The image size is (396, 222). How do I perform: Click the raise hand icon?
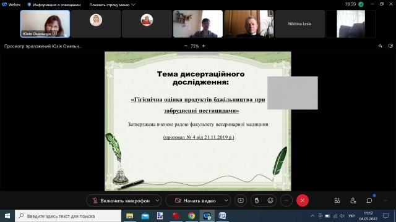coord(257,200)
